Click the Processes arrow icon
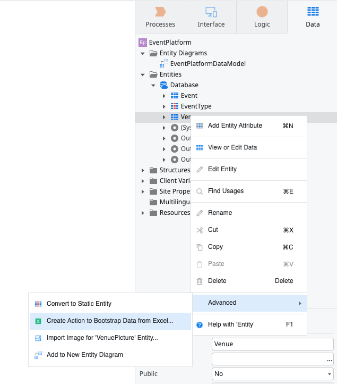Screen dimensions: 337x384 [160, 12]
